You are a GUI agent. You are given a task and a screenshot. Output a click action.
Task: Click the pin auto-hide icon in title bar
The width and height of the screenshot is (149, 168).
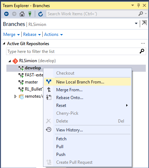tap(138, 5)
